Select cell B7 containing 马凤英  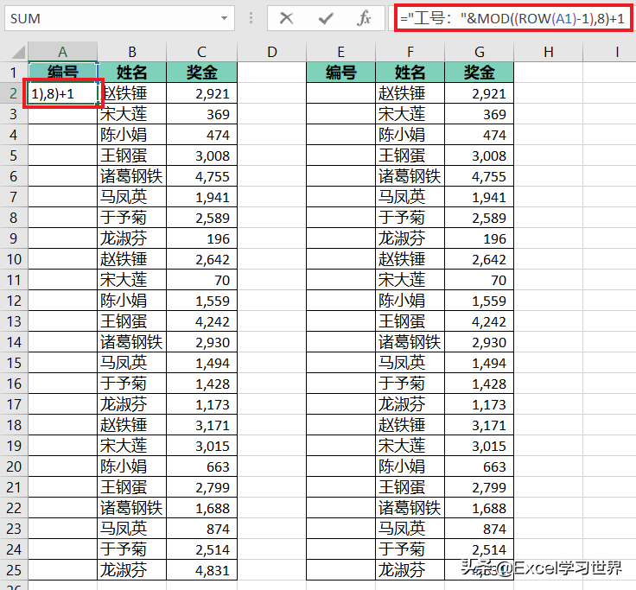click(x=132, y=197)
